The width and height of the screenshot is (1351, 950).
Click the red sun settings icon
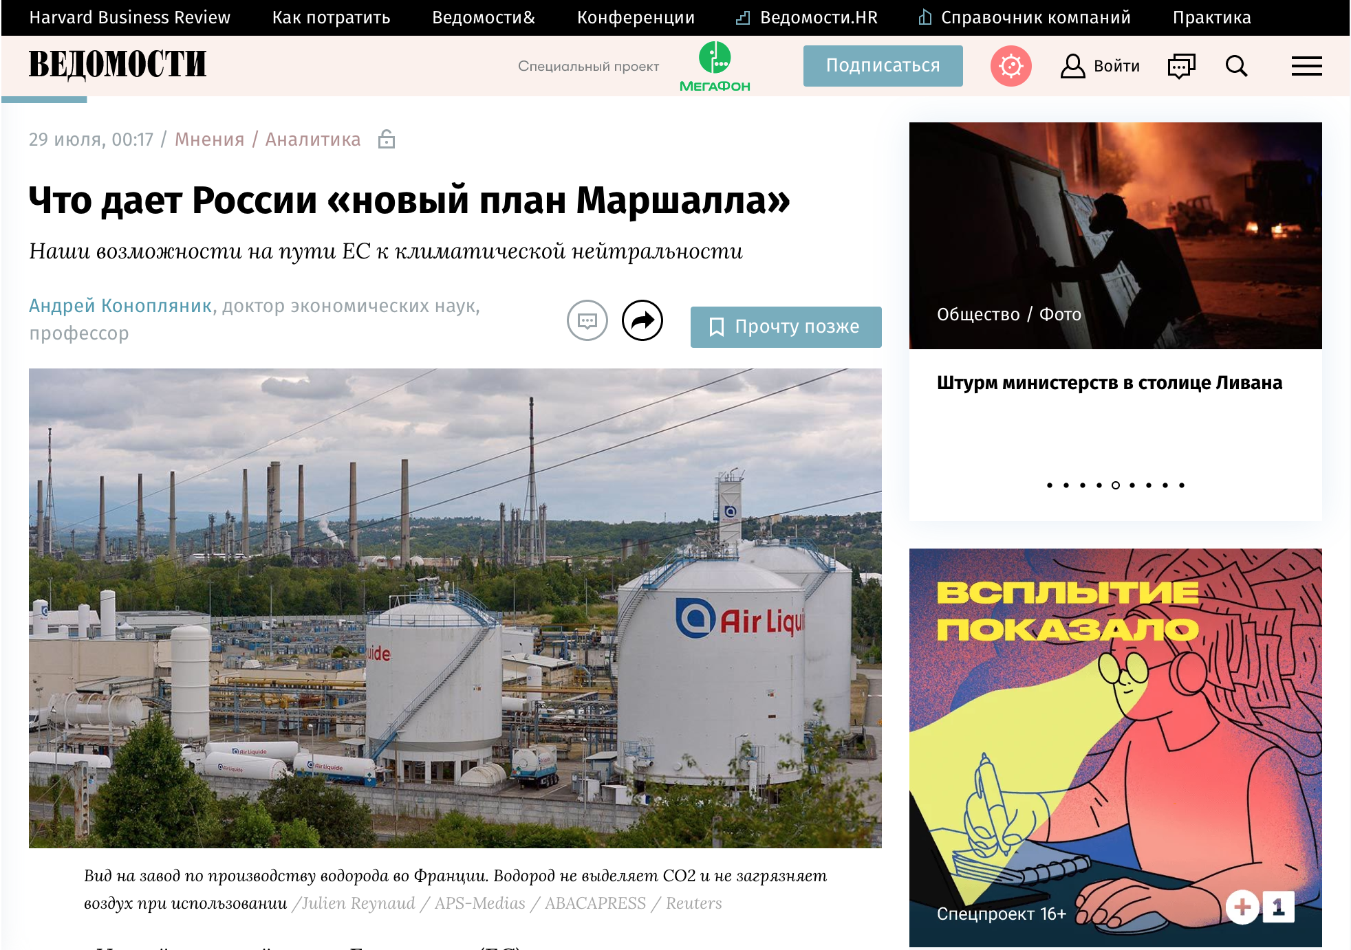(1010, 66)
